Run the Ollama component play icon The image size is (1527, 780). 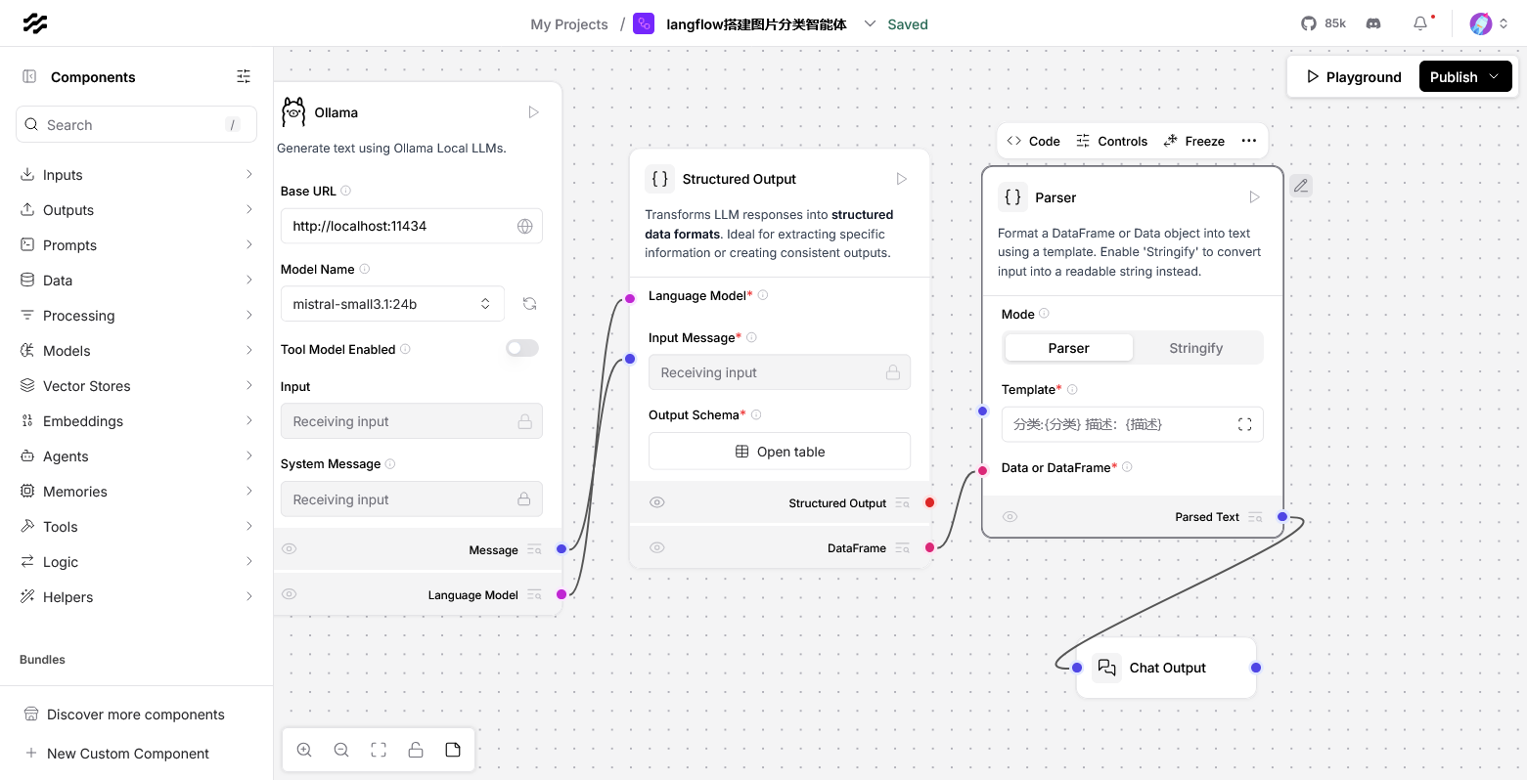(x=534, y=112)
